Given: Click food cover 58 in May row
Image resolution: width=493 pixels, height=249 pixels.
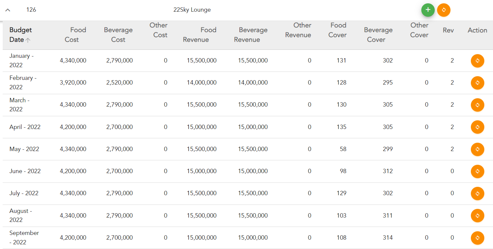Looking at the screenshot, I should [x=343, y=149].
